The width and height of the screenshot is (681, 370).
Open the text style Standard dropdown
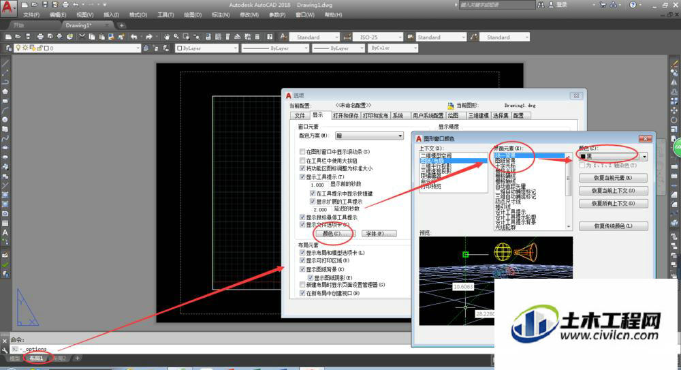[314, 37]
